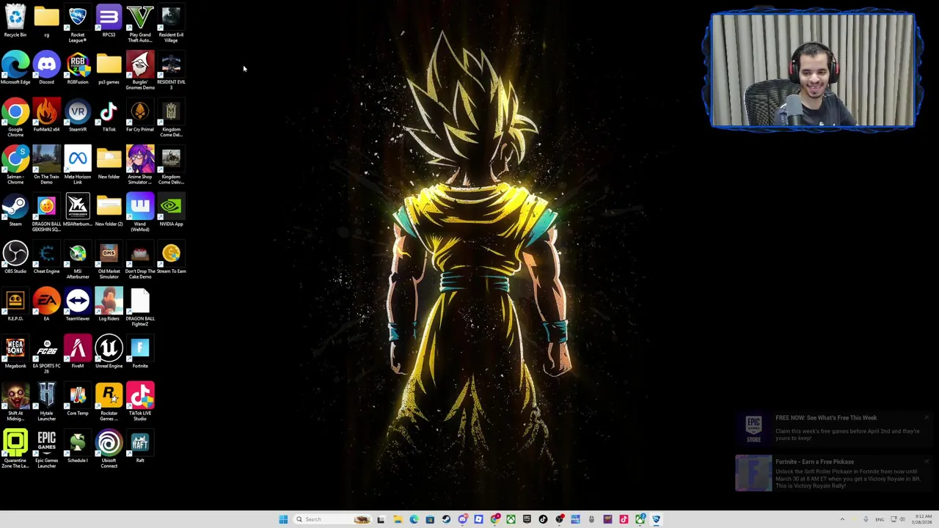Open the FREE NOW Epic Store notification
Image resolution: width=939 pixels, height=528 pixels.
coord(833,428)
